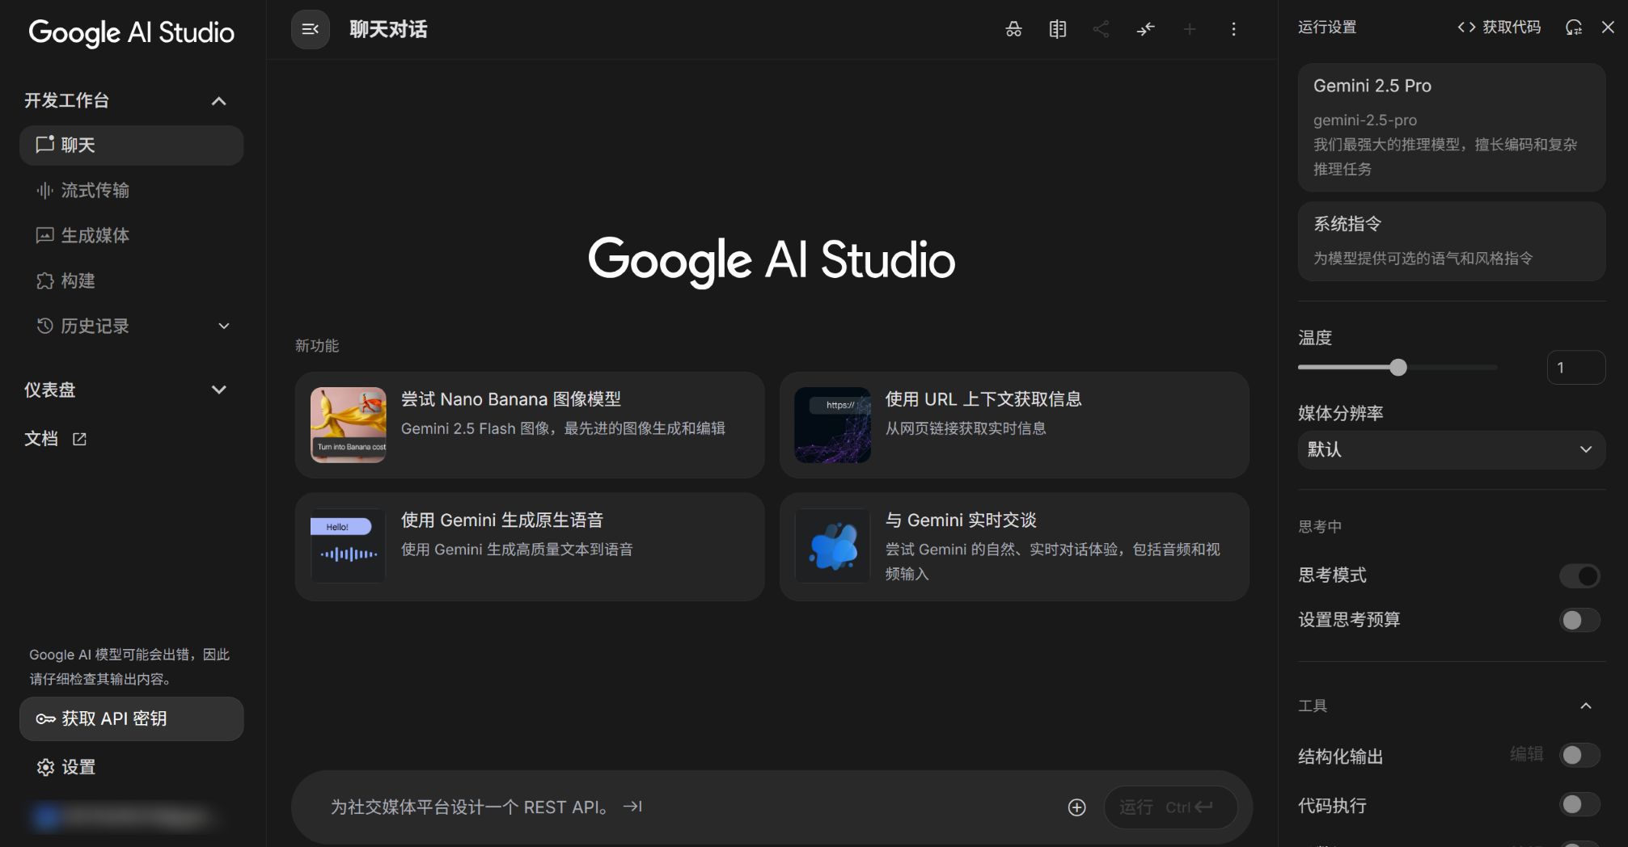
Task: Collapse the 工具 section chevron
Action: (1585, 706)
